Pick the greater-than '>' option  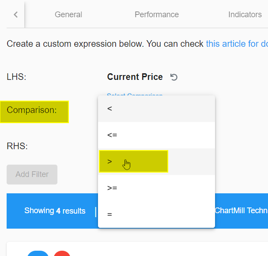tap(156, 162)
